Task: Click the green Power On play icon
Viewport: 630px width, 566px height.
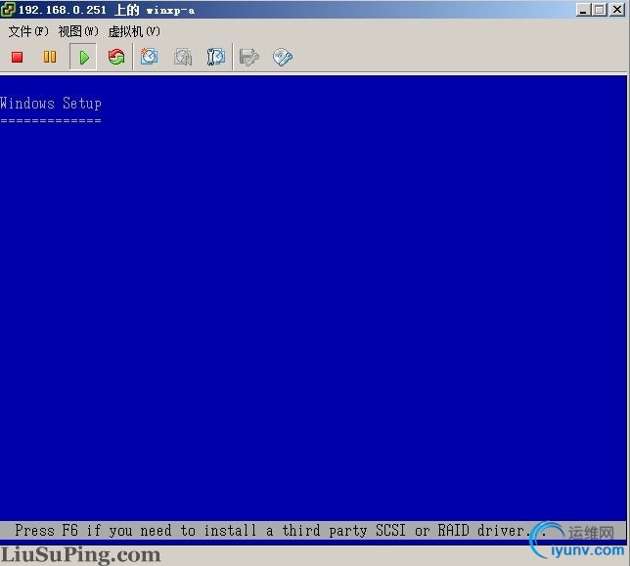Action: 83,57
